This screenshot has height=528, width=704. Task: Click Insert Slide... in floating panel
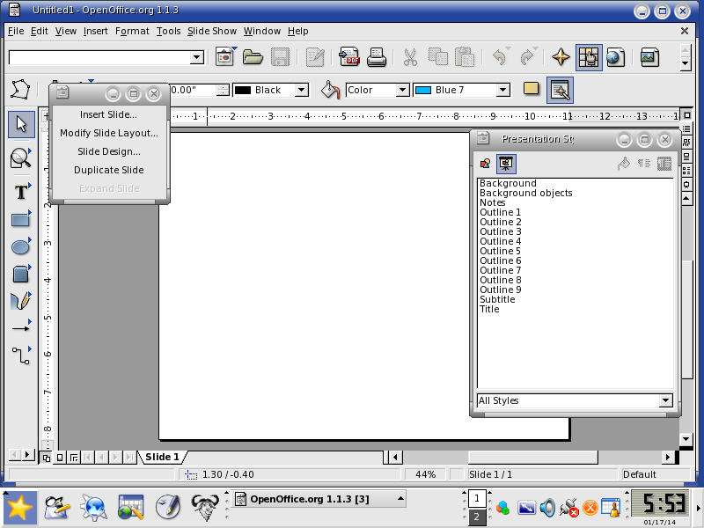(x=108, y=114)
